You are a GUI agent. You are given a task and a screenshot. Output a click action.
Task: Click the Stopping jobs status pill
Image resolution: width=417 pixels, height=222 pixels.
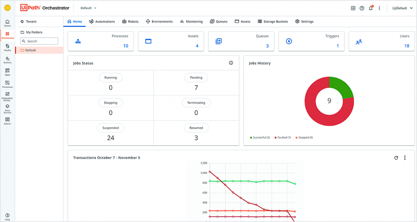point(111,103)
